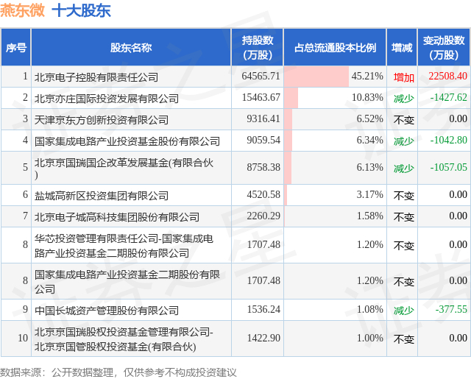Click 减少 status in 北京亦庄 row
The width and height of the screenshot is (471, 379).
(x=404, y=99)
